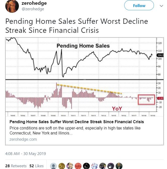Expand the tweet options chevron
This screenshot has height=169, width=167.
161,6
